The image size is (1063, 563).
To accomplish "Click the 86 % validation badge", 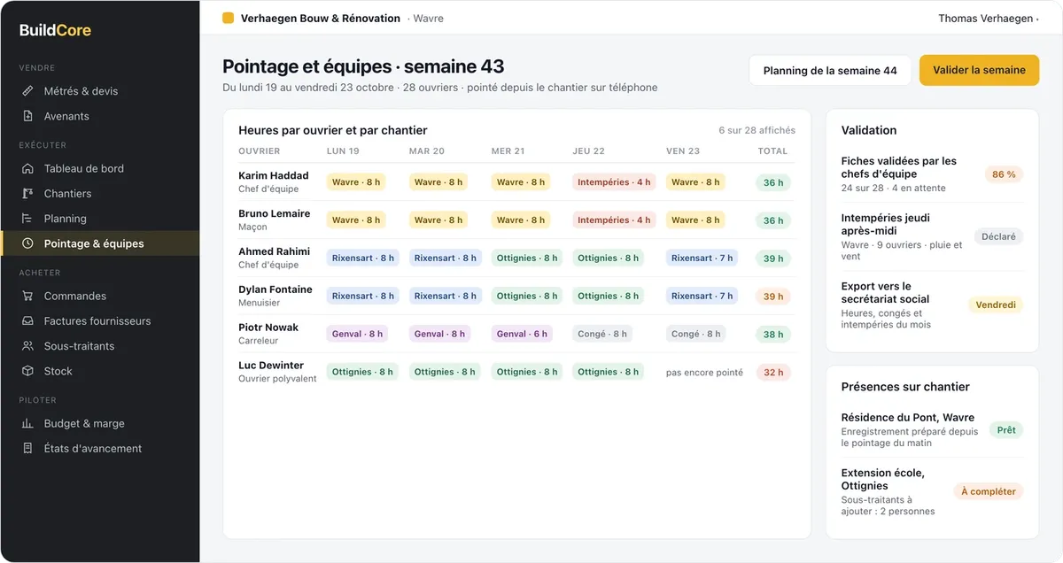I will click(1004, 174).
